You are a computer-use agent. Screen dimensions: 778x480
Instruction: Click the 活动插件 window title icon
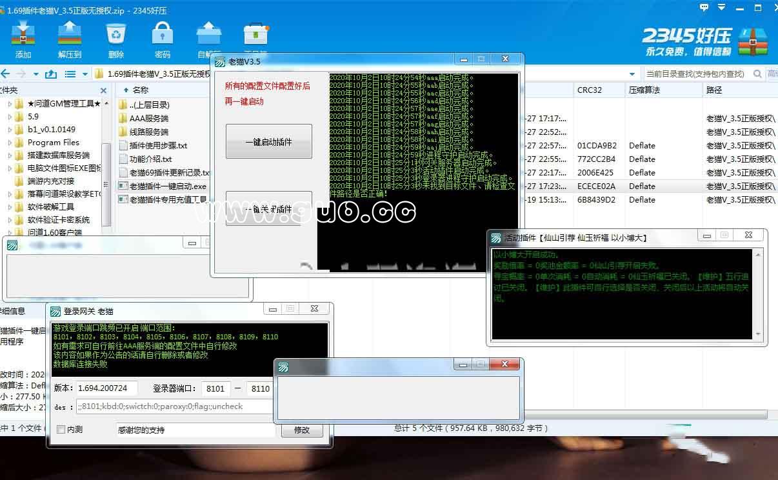(x=496, y=237)
